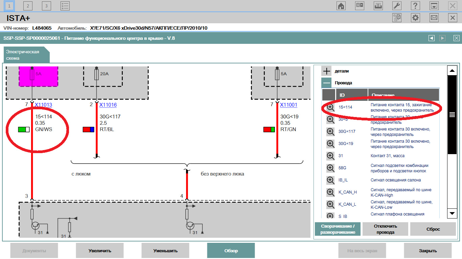Switch to Электрическая схема tab
Image resolution: width=462 pixels, height=259 pixels.
click(x=26, y=55)
